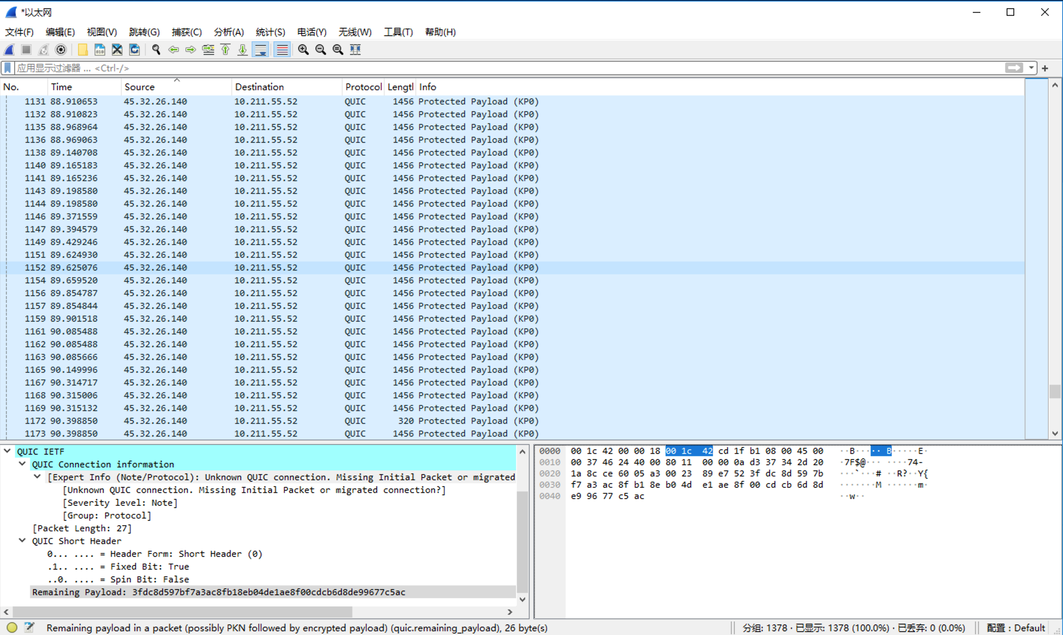1063x635 pixels.
Task: Toggle auto-scroll during live capture
Action: pyautogui.click(x=261, y=50)
